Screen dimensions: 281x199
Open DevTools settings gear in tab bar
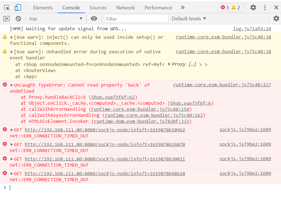tap(253, 8)
